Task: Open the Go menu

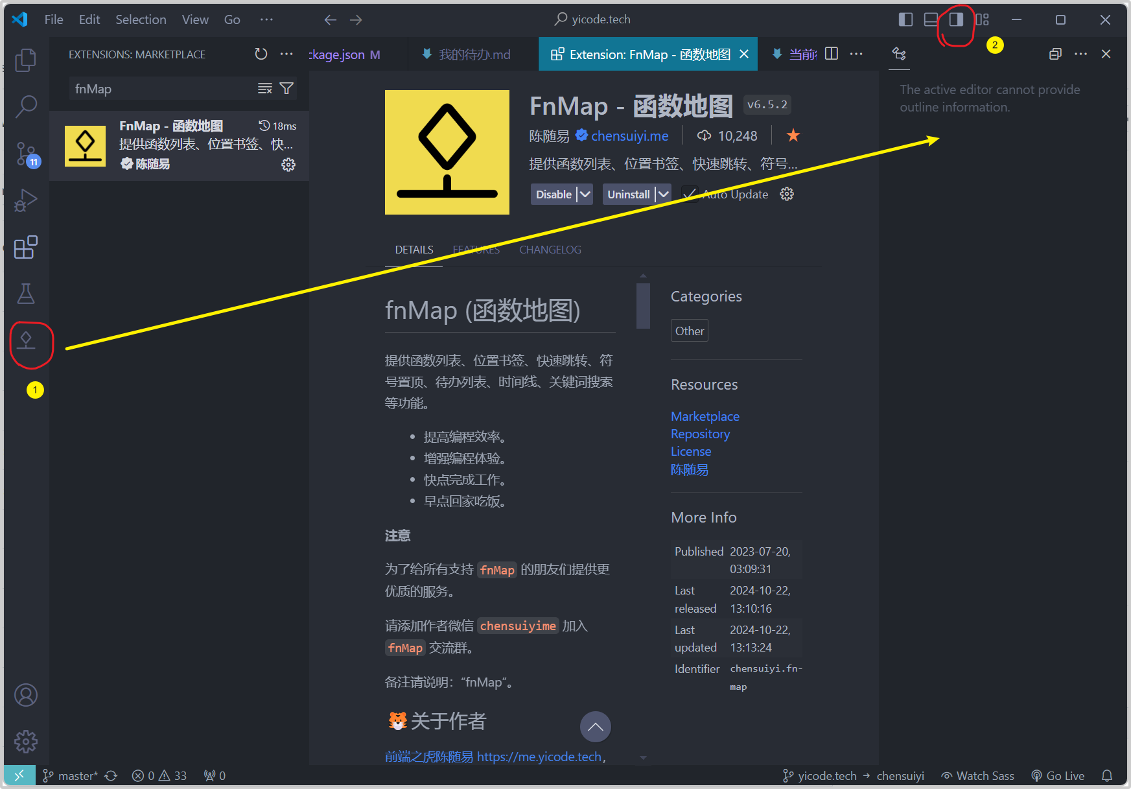Action: click(x=232, y=20)
